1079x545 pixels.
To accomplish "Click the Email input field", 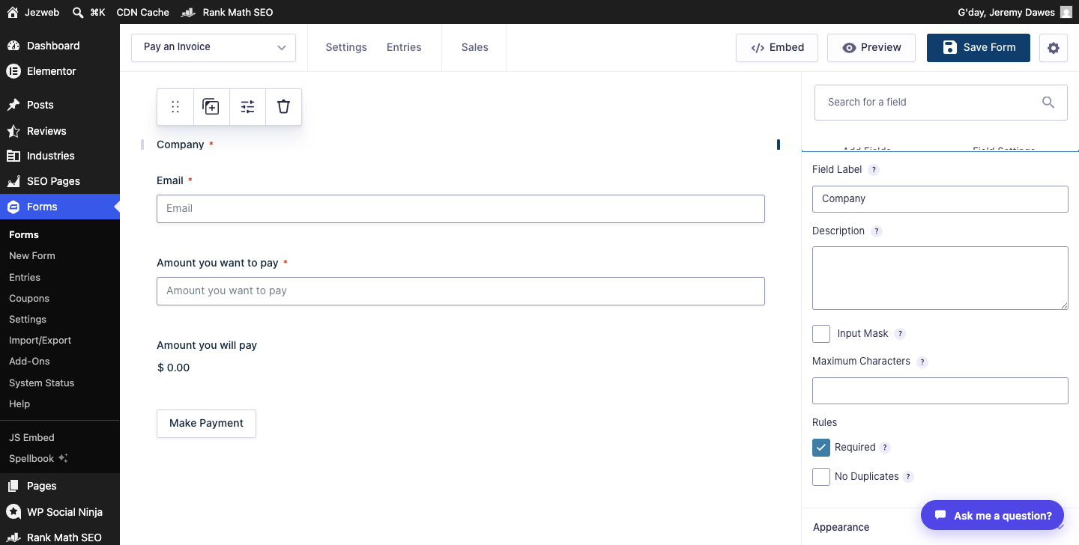I will point(461,209).
